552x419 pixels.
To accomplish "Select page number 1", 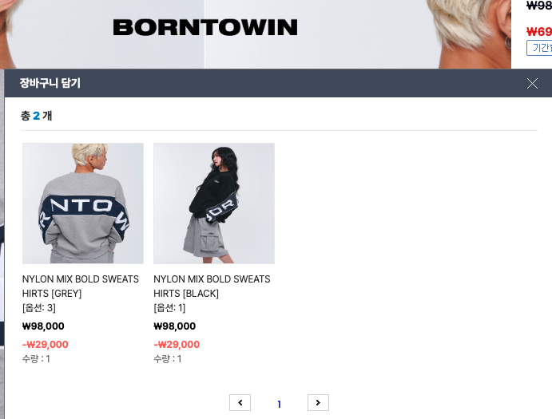I will (x=279, y=404).
